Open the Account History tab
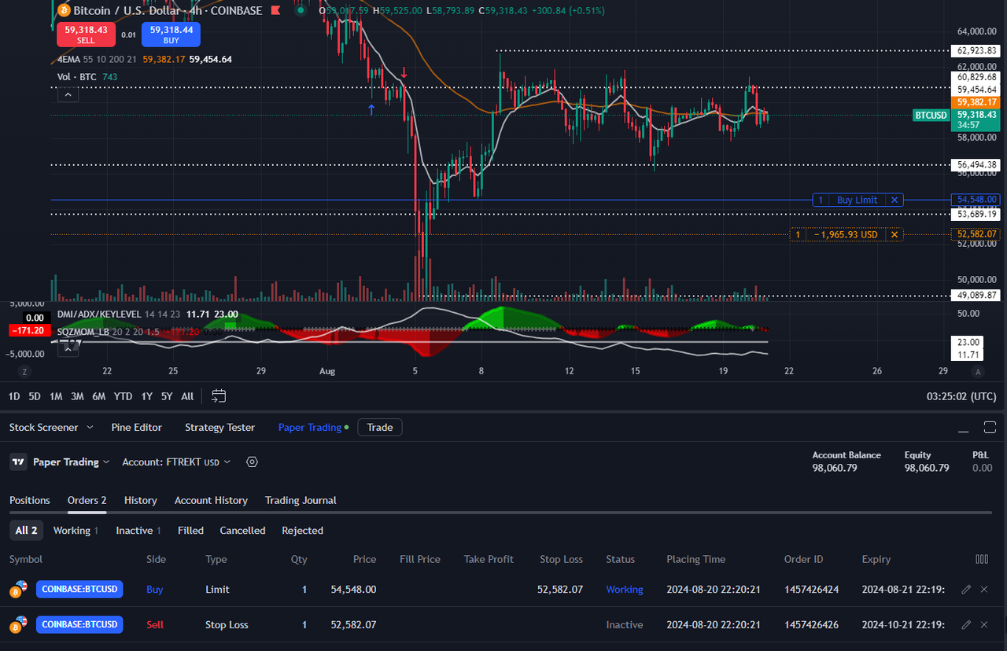Screen dimensions: 1007x651 211,500
